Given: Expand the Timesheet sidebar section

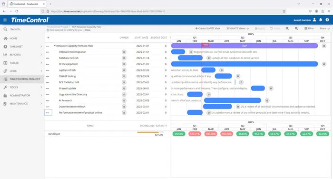Looking at the screenshot, I should (x=41, y=47).
